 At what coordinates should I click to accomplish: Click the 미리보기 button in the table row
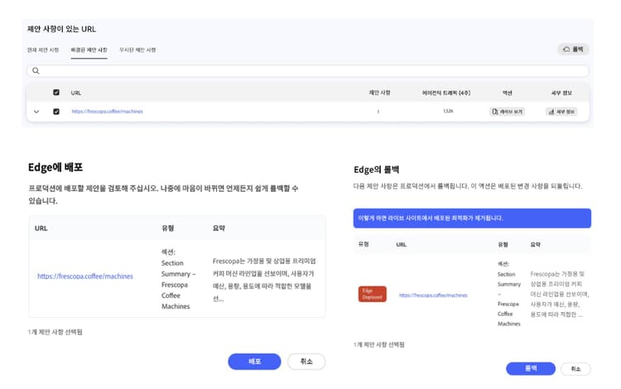[508, 112]
